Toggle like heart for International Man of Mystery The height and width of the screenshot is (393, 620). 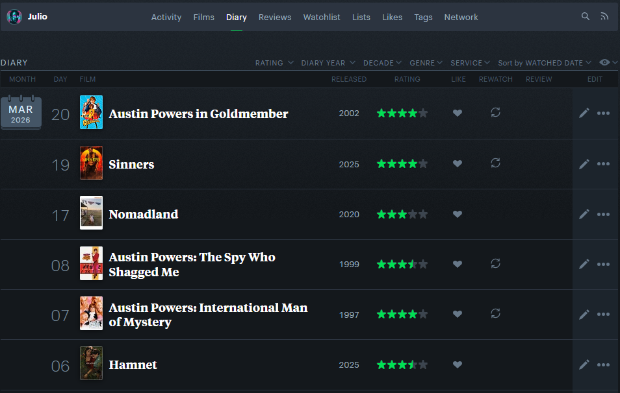458,314
